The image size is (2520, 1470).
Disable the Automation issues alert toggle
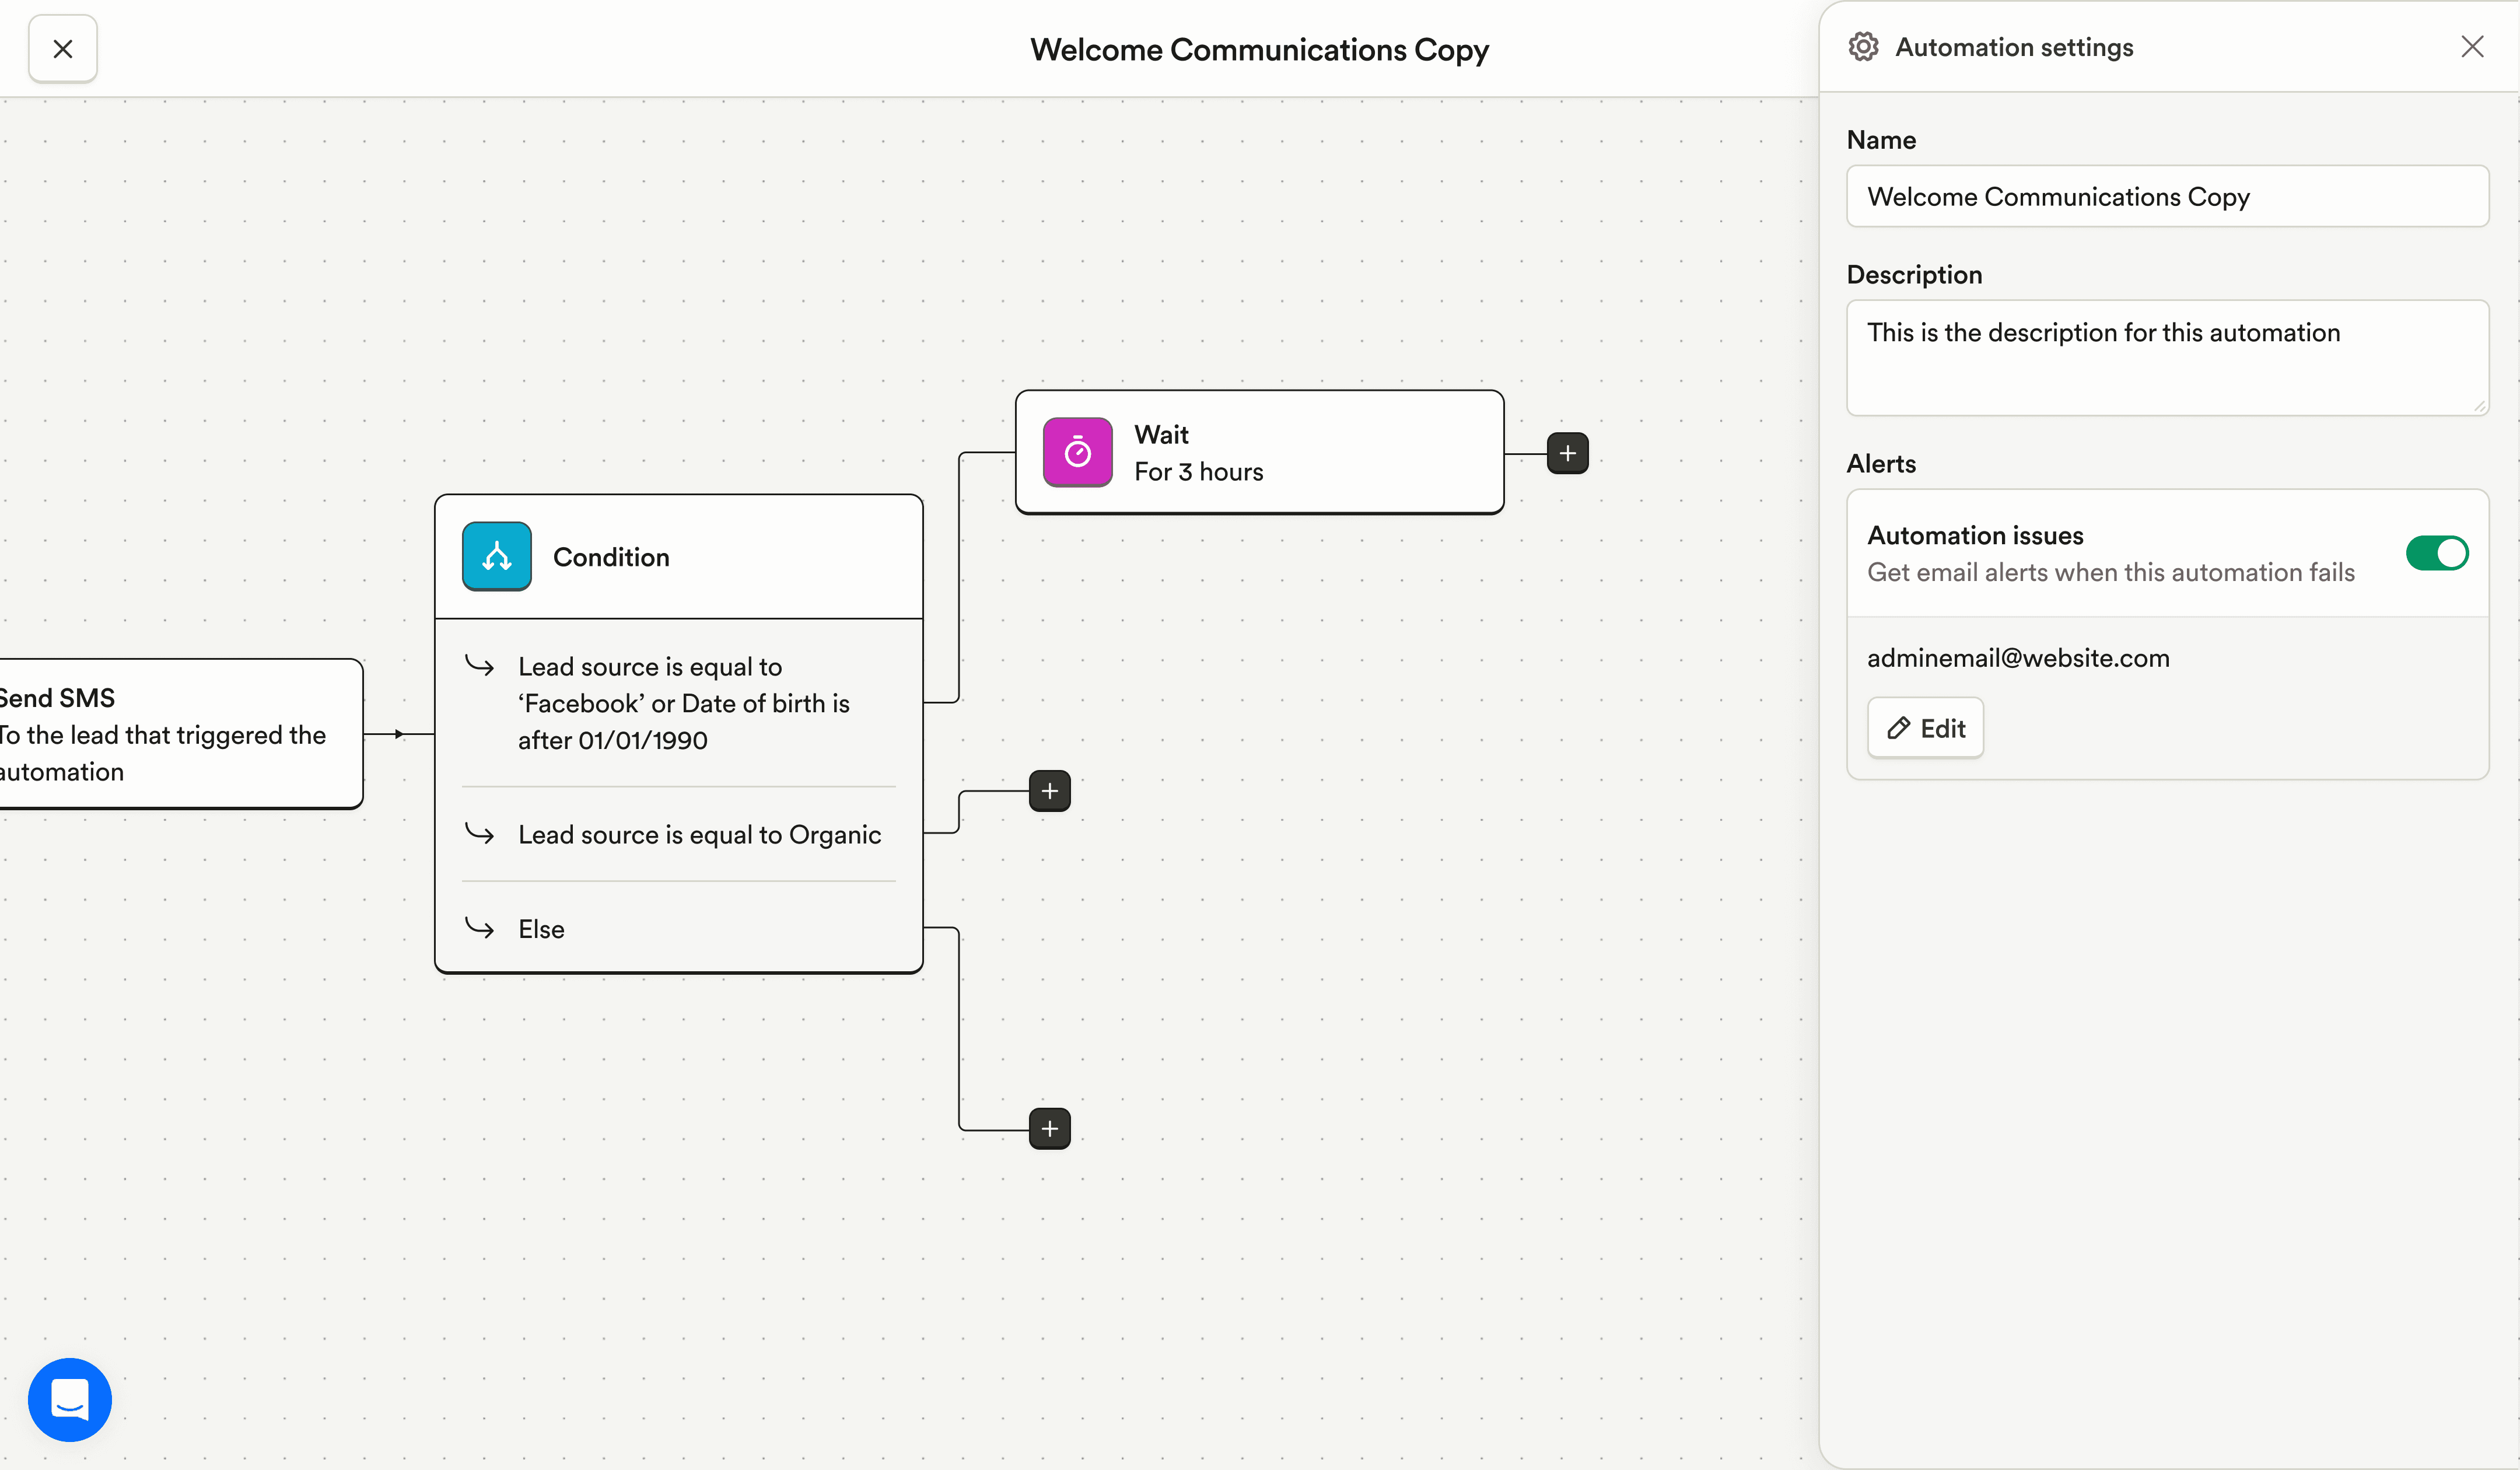(2436, 553)
